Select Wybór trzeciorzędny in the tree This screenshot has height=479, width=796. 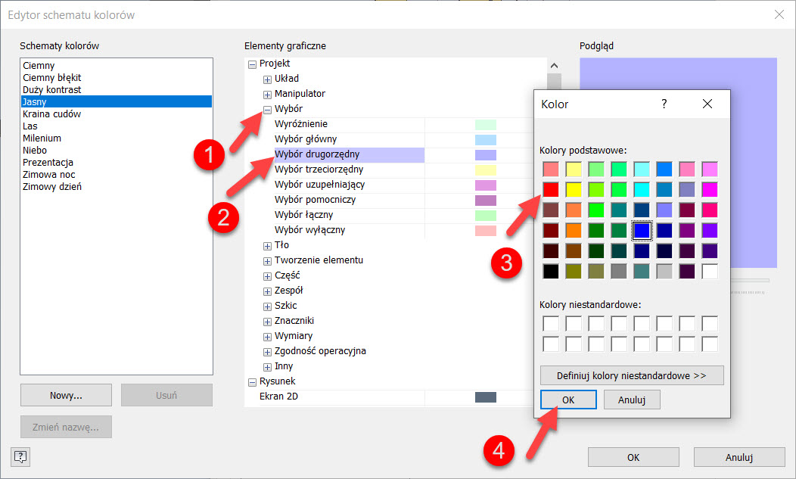tap(319, 170)
